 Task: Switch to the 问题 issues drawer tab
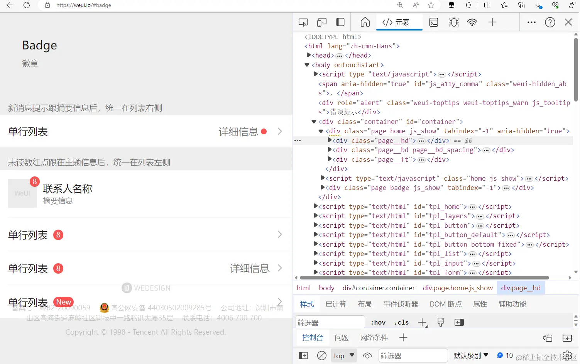point(342,338)
